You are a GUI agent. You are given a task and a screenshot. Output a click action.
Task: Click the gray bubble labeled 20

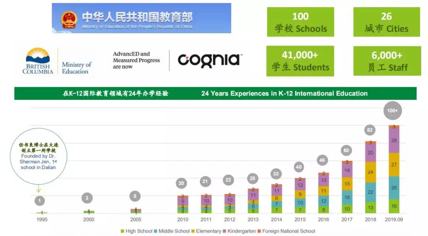click(182, 183)
